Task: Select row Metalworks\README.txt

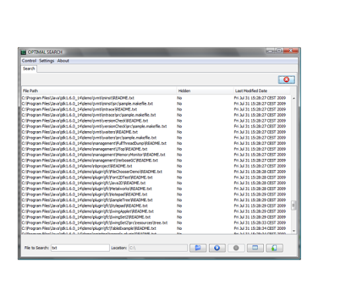Action: (156, 189)
